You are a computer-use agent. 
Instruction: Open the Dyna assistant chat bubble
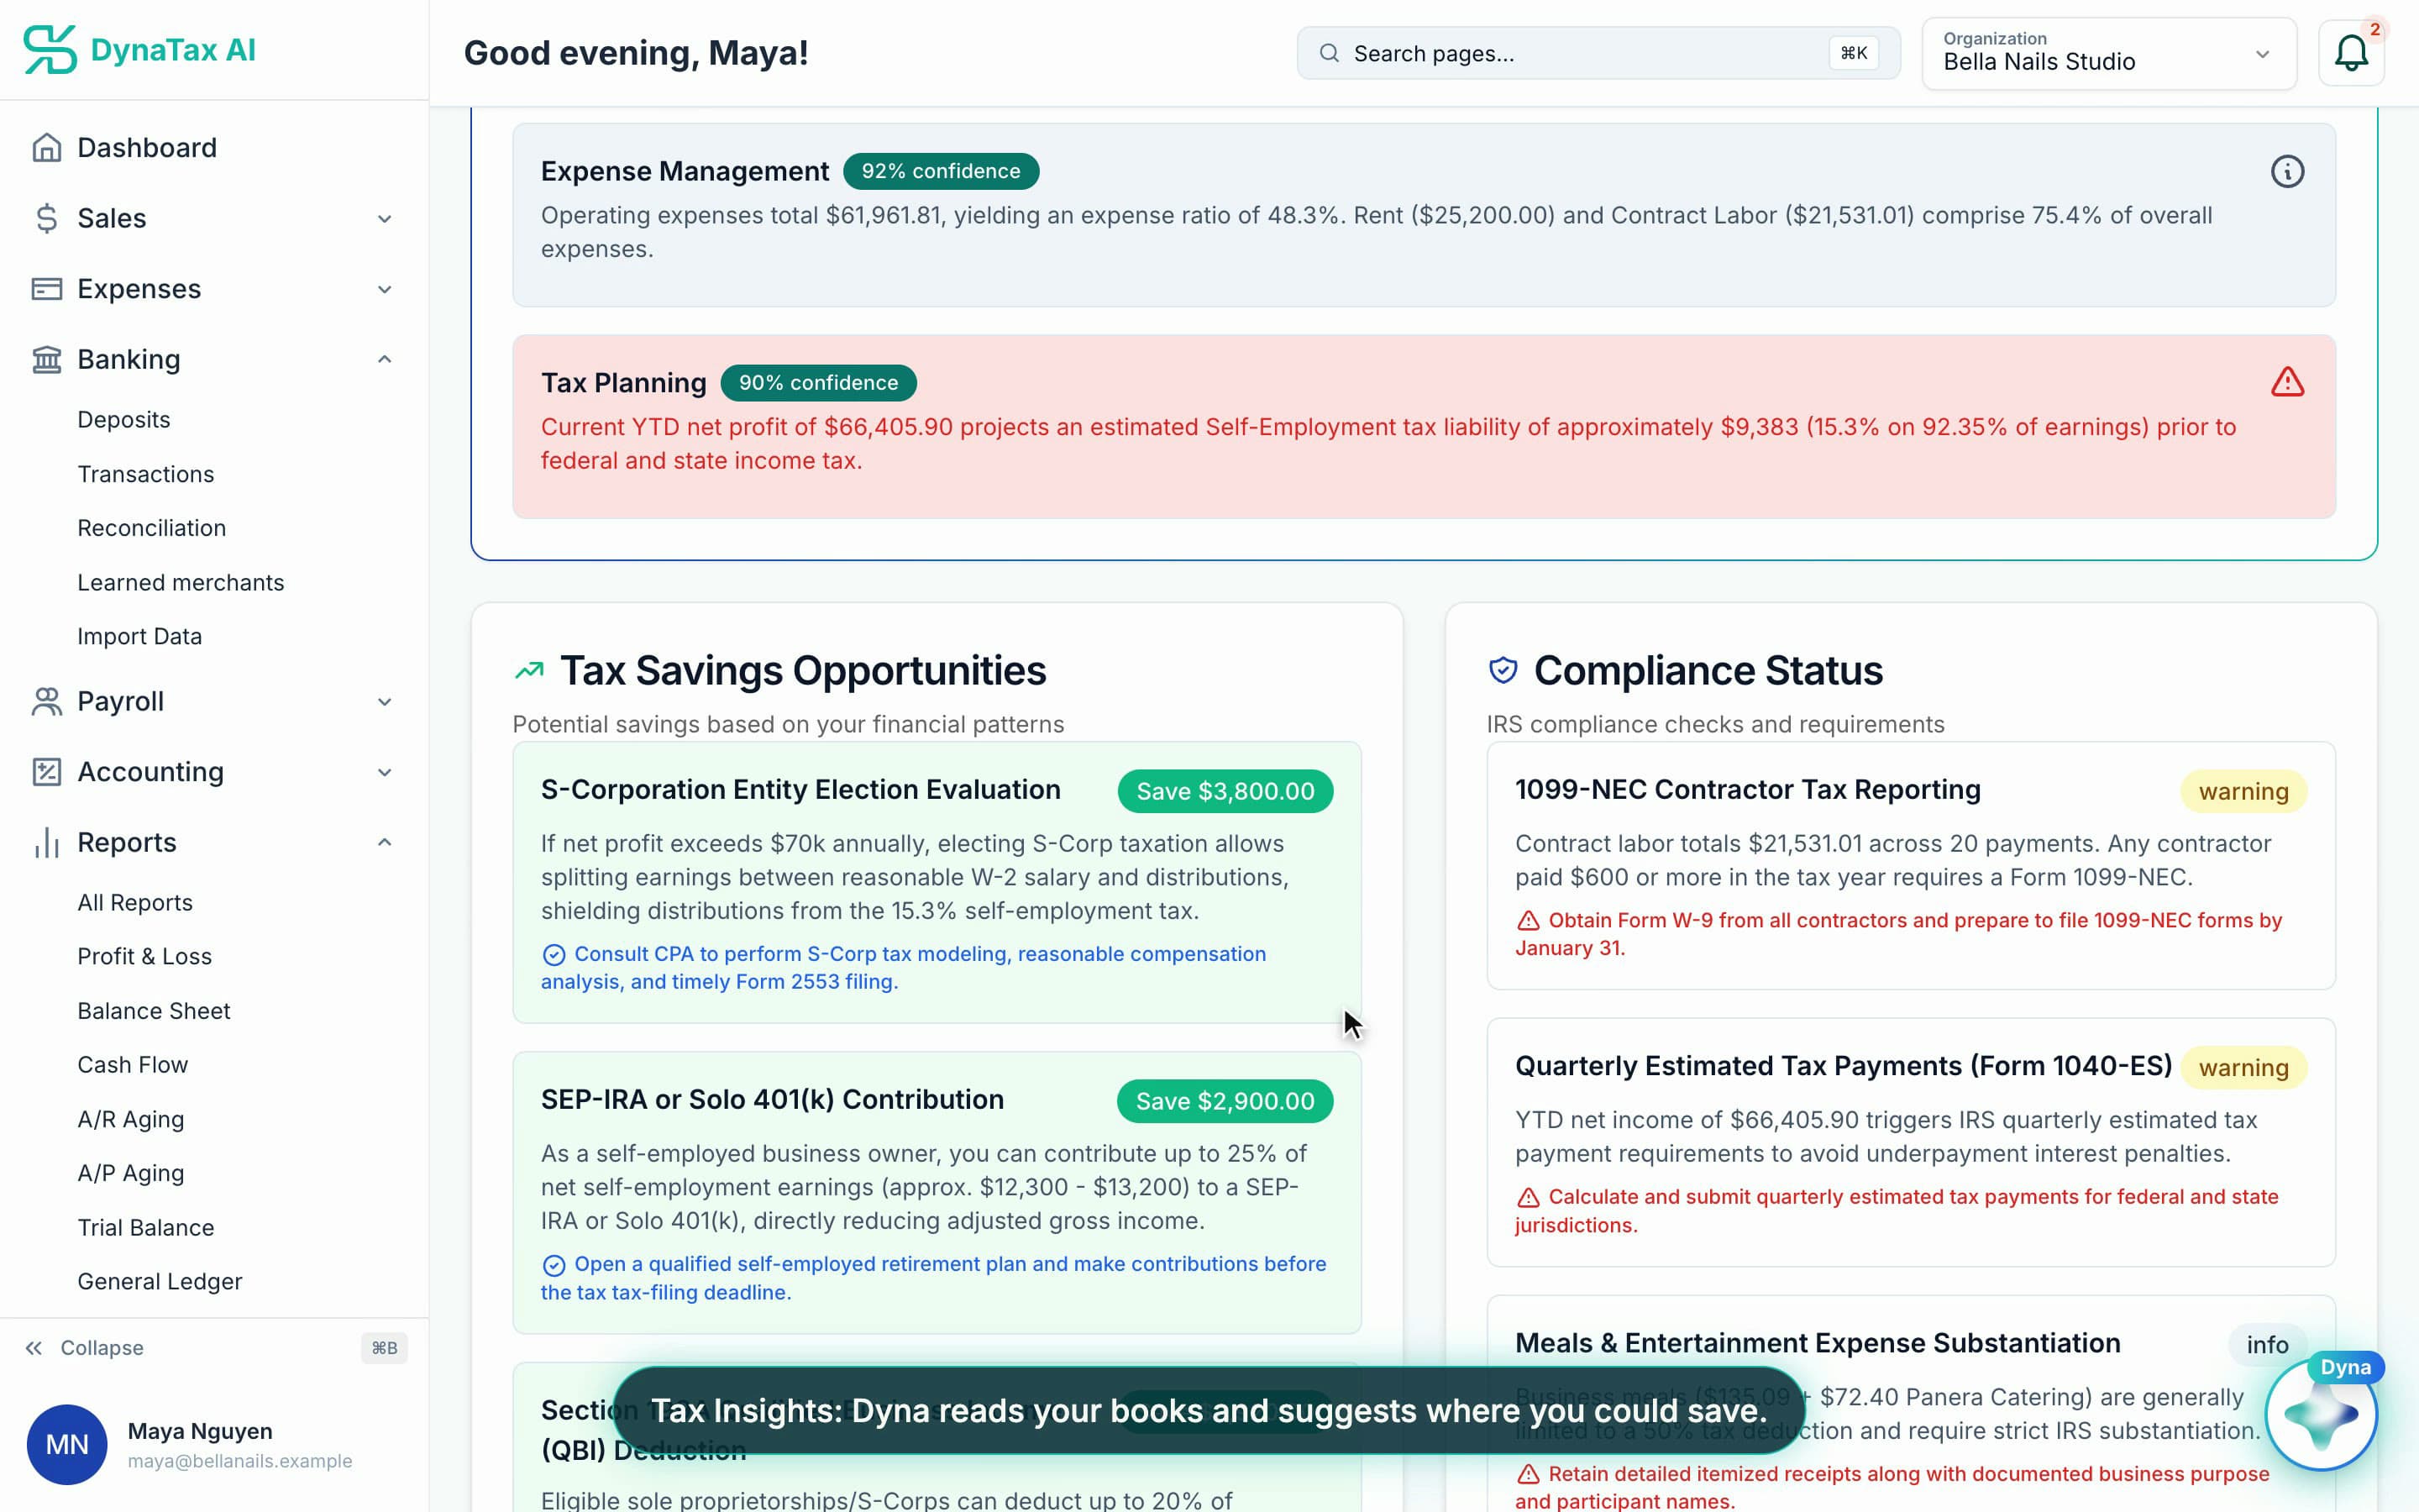pos(2321,1414)
